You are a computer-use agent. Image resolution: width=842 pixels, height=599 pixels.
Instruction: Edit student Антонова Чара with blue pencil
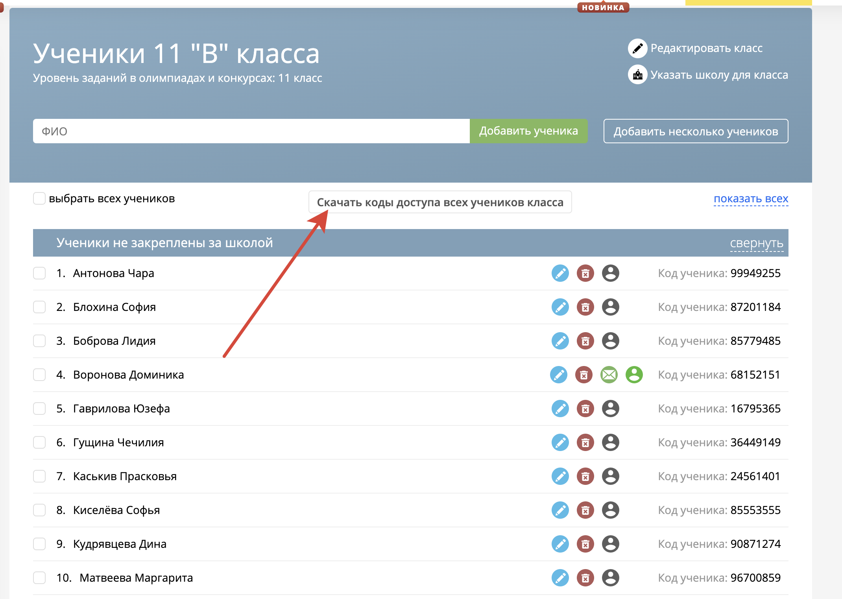560,273
